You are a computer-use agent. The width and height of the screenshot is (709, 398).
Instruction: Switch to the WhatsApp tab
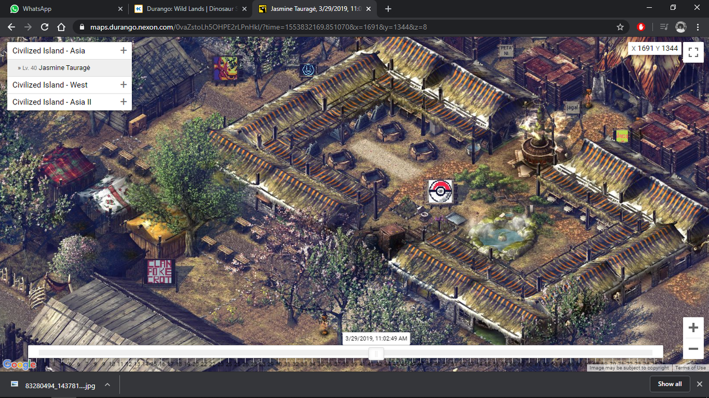pyautogui.click(x=66, y=9)
